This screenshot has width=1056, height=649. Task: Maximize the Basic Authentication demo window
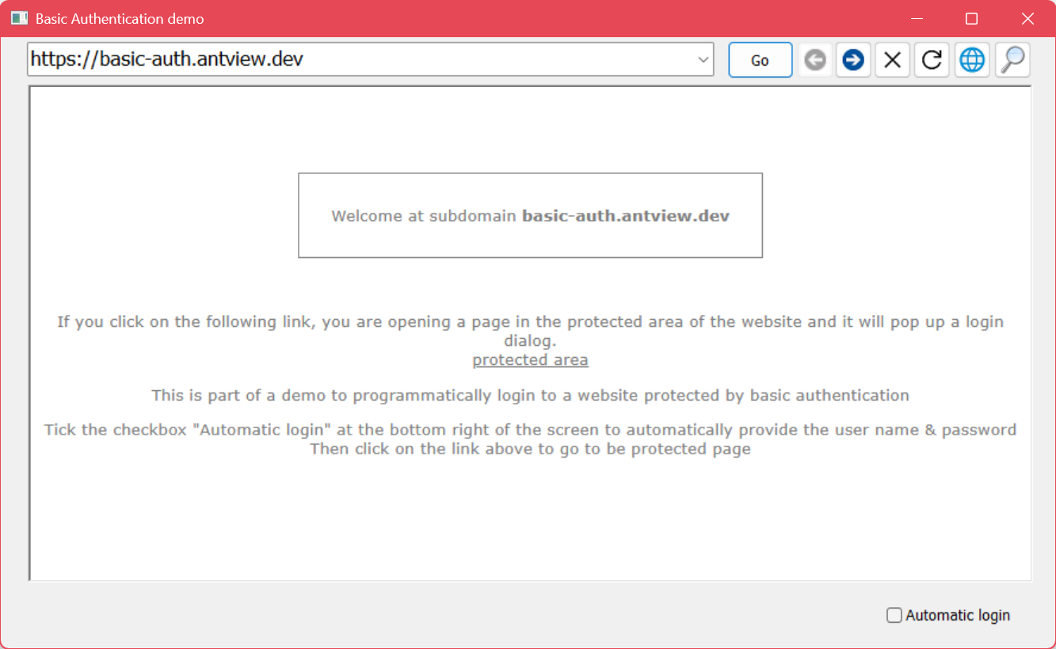(x=971, y=18)
